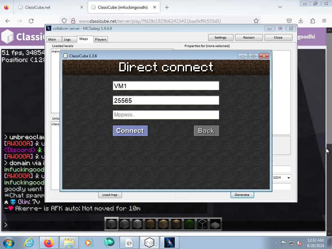Close the ClassiCube (imfuckingoodhi) tab

pyautogui.click(x=155, y=7)
